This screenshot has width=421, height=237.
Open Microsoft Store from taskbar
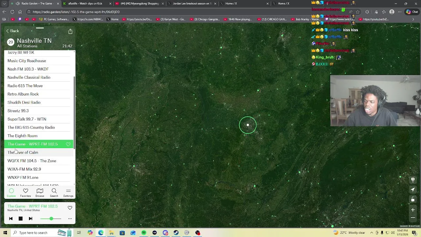[x=122, y=233]
